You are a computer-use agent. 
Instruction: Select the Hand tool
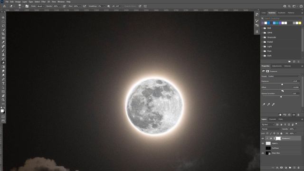(3, 96)
